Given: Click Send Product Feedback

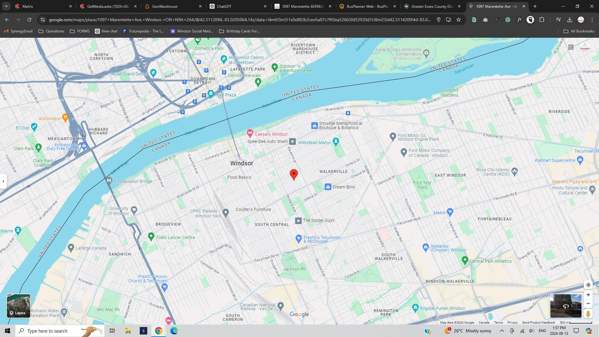Looking at the screenshot, I should pyautogui.click(x=538, y=322).
